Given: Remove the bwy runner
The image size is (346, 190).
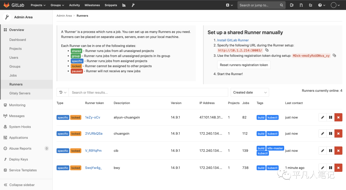Looking at the screenshot, I should (x=339, y=168).
